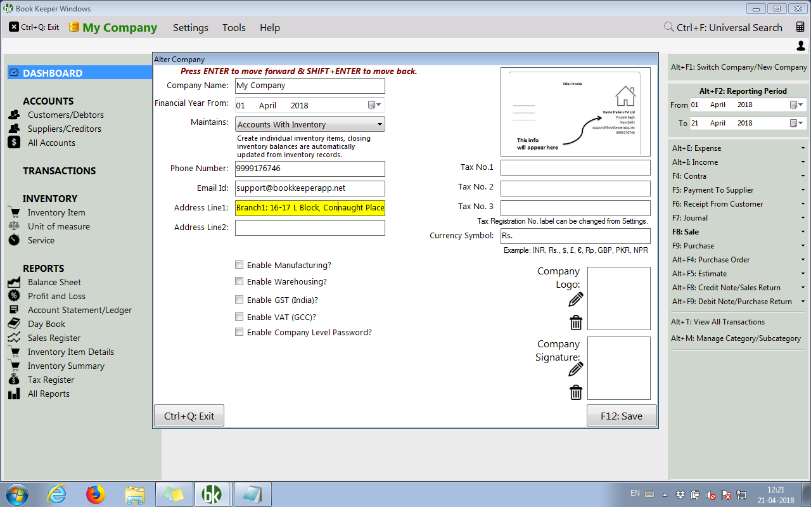Click F12: Save button
Image resolution: width=811 pixels, height=507 pixels.
622,416
